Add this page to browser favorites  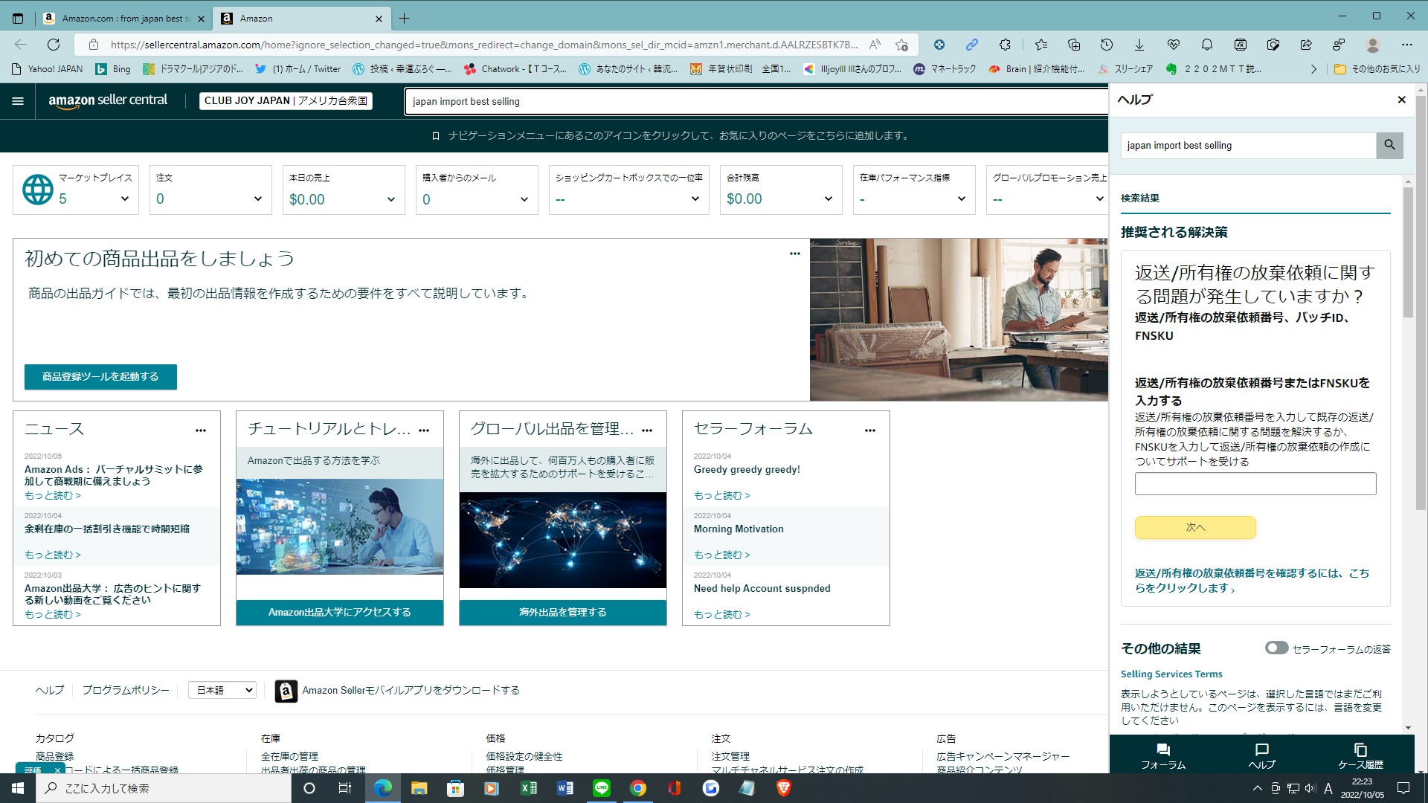coord(901,45)
